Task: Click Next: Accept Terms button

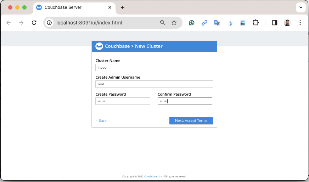Action: click(191, 120)
